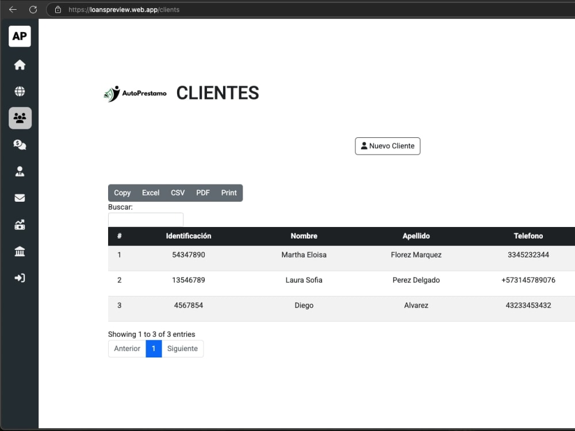Image resolution: width=575 pixels, height=431 pixels.
Task: Copy table data with Copy button
Action: tap(122, 193)
